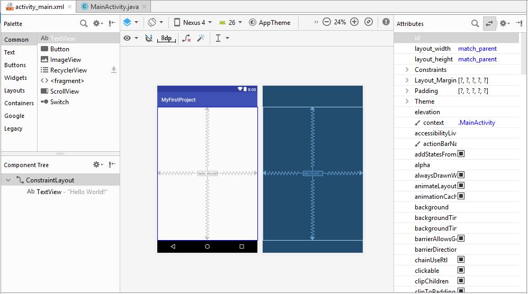Select TextView in Component Tree
Screen dimensions: 528x294
[x=67, y=192]
